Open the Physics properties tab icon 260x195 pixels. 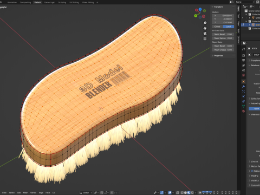point(243,96)
